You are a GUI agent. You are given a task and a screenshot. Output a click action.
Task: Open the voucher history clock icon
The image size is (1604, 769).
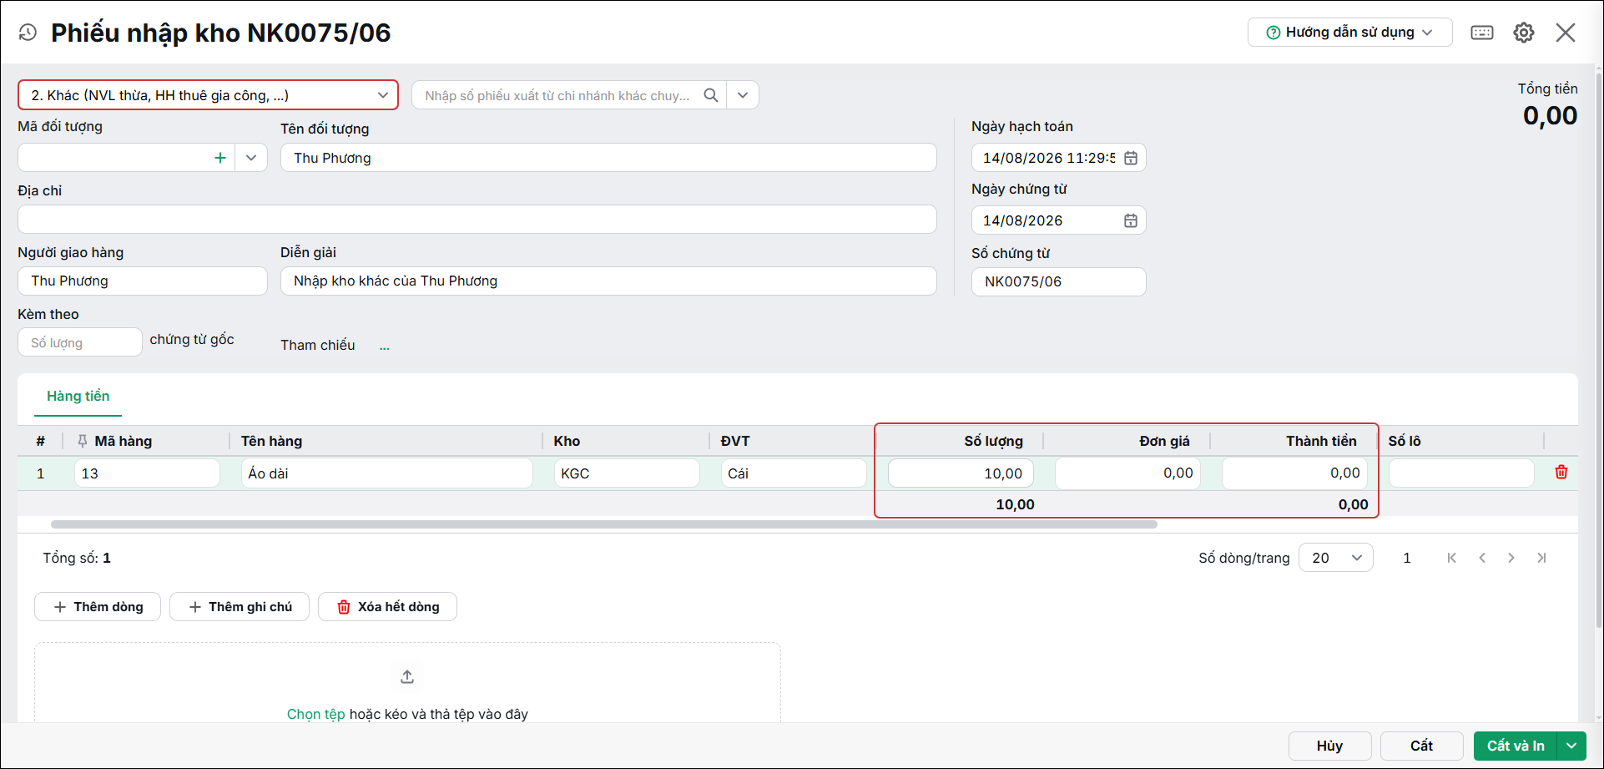(28, 33)
